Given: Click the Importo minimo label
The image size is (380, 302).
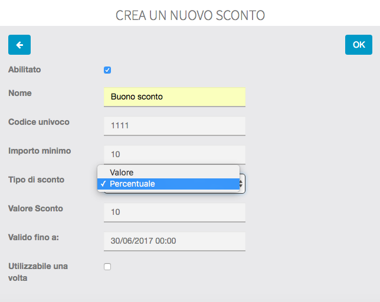Looking at the screenshot, I should [40, 151].
